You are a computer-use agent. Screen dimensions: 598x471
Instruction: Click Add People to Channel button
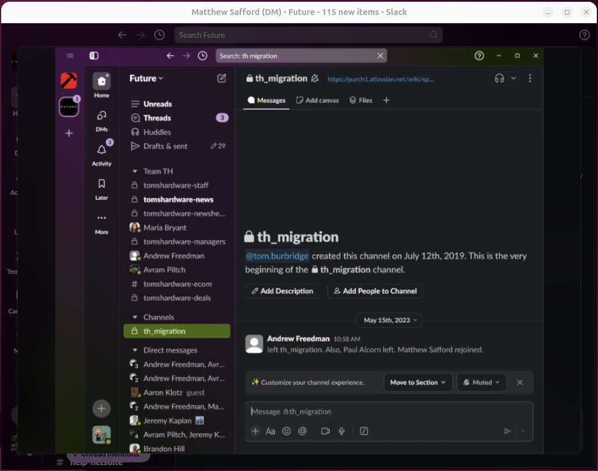pos(375,291)
